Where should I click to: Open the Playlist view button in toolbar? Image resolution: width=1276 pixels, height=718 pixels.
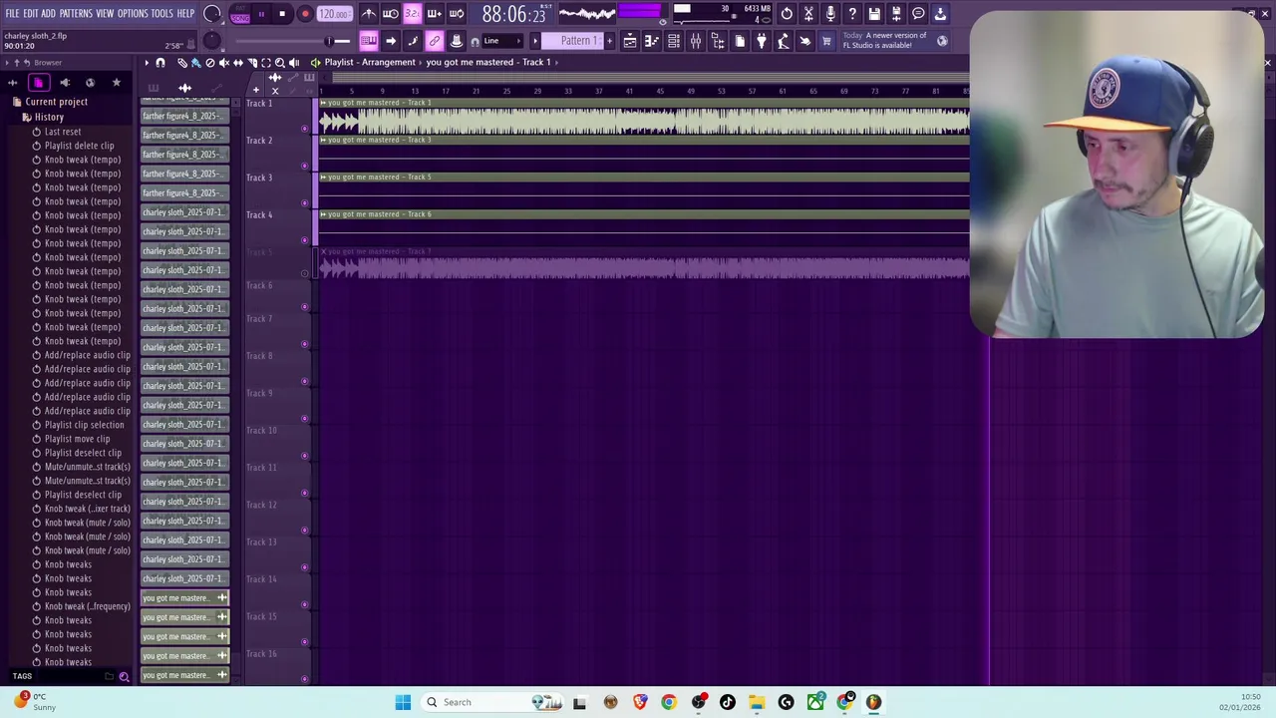point(630,41)
